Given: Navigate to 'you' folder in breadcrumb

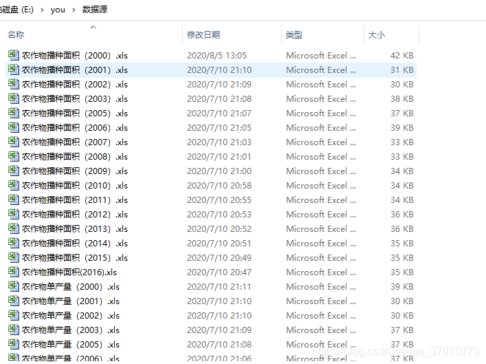Looking at the screenshot, I should pos(58,10).
